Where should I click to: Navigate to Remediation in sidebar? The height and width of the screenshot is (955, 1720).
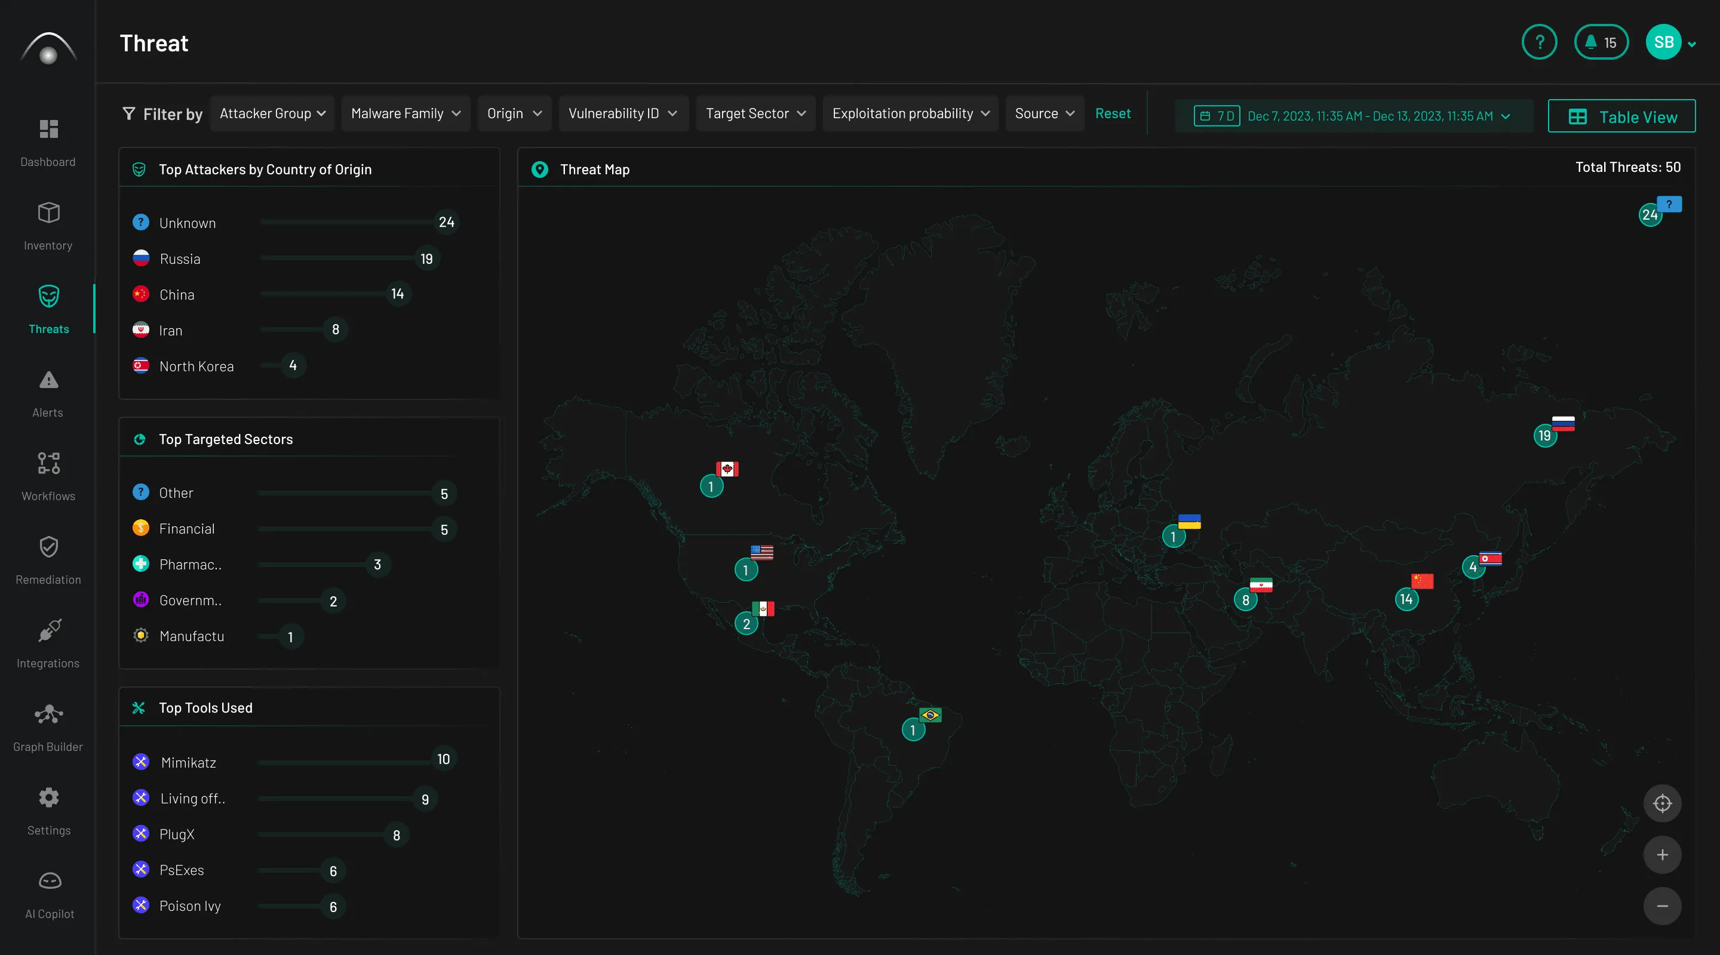[x=48, y=560]
